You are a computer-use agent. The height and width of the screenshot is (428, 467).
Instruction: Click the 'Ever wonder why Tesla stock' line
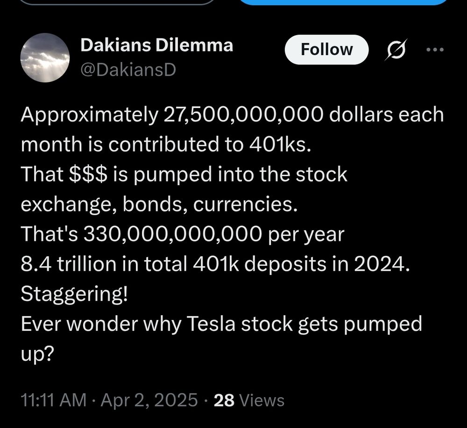[x=221, y=324]
